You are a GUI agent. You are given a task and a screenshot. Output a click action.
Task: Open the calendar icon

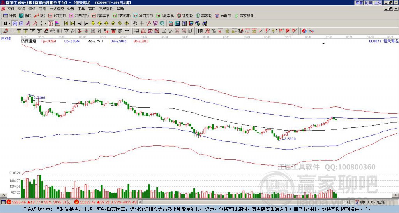[171, 23]
